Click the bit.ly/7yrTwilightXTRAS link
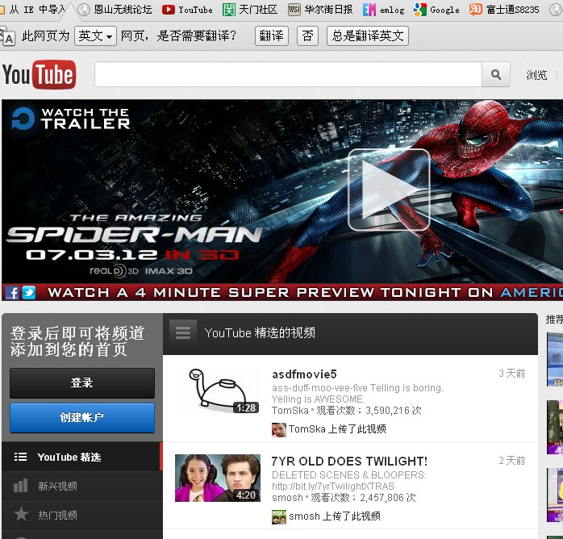 (333, 487)
